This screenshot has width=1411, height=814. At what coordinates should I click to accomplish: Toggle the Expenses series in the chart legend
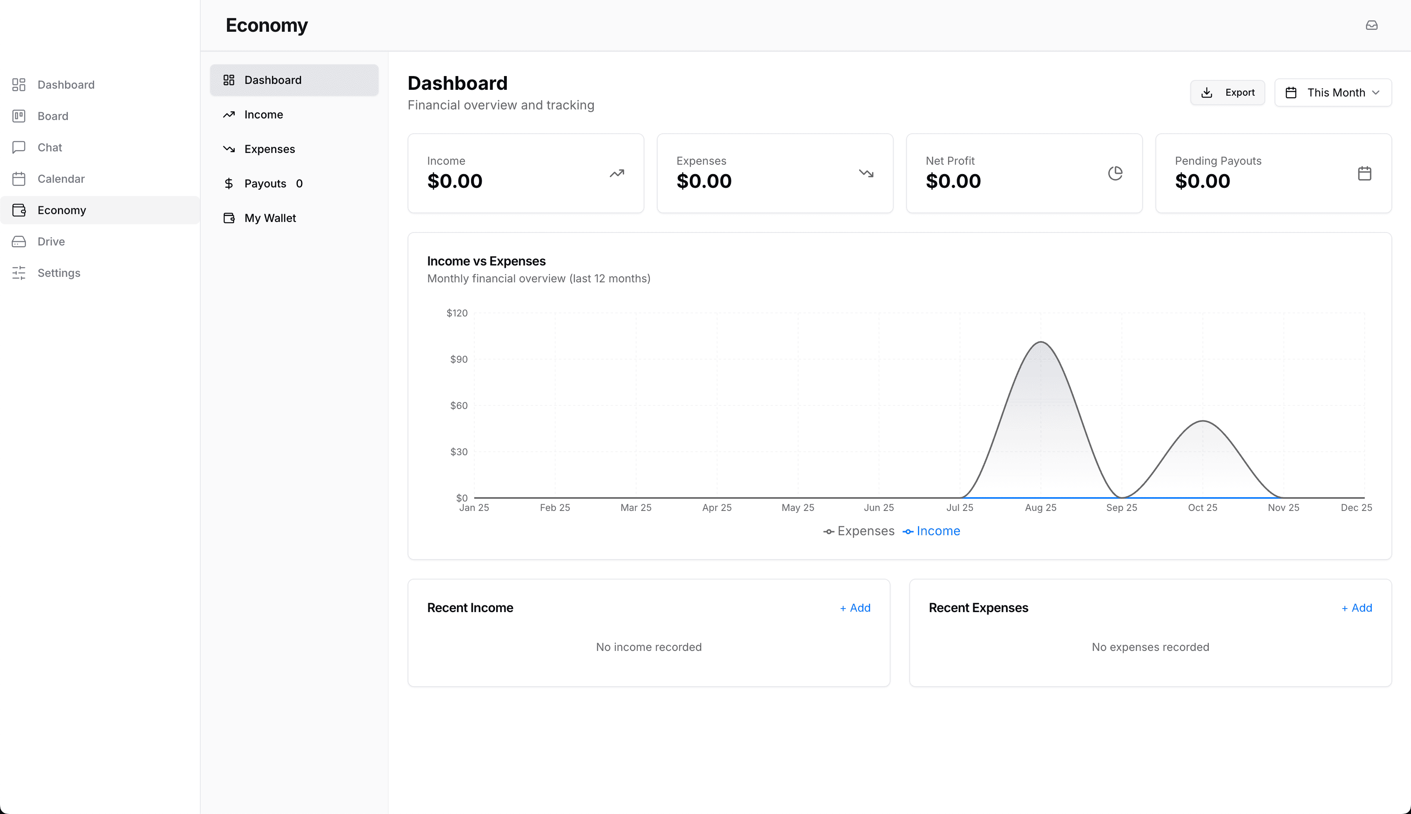[859, 531]
